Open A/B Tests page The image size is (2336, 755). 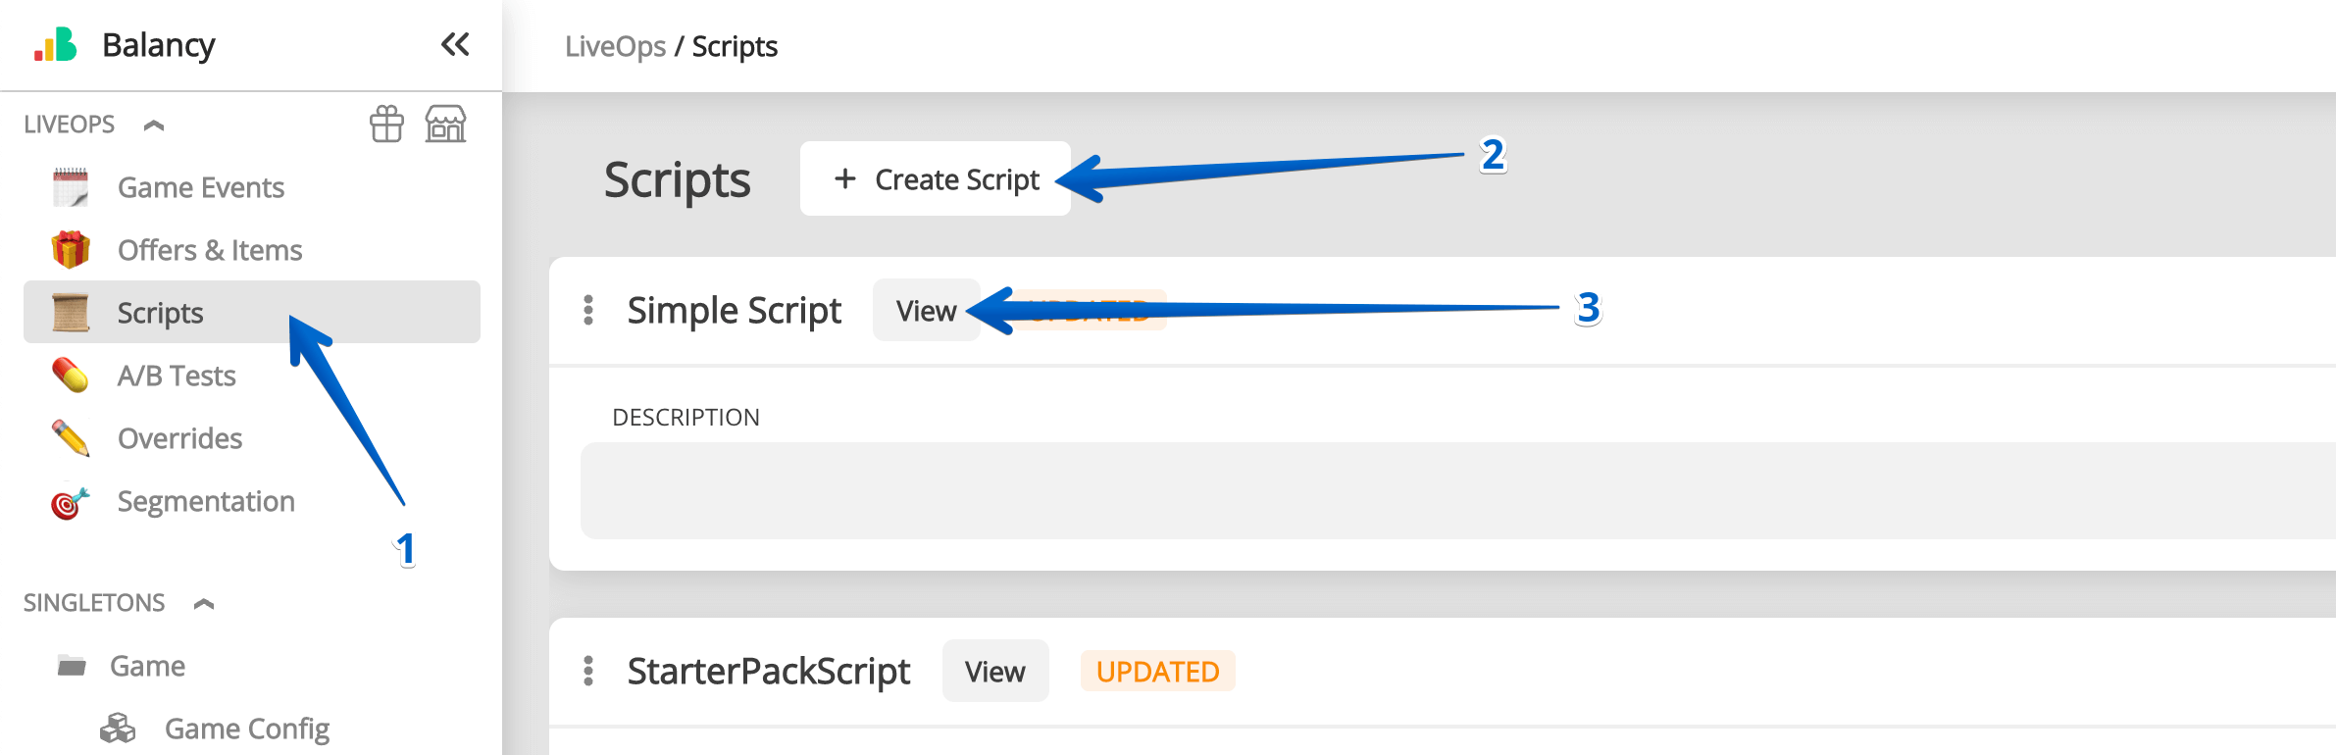click(177, 376)
